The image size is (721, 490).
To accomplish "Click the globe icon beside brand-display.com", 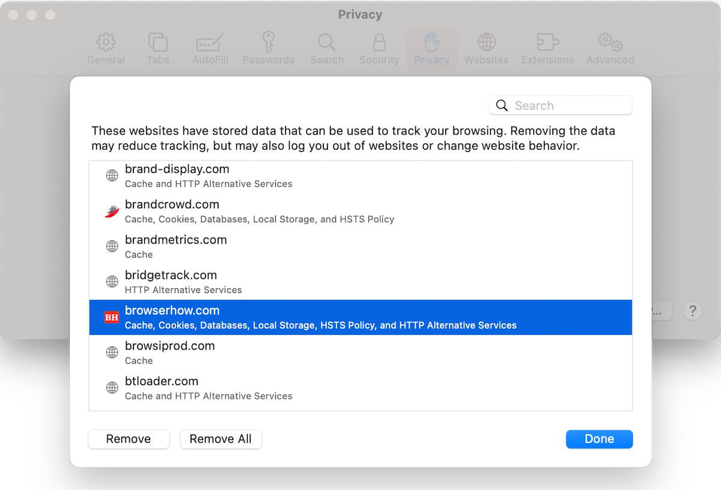I will click(112, 175).
